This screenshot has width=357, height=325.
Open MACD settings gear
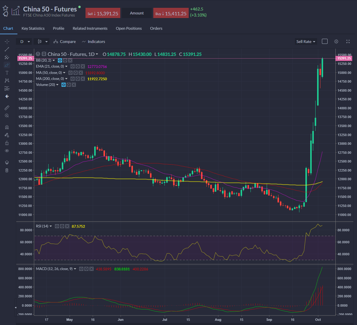(86, 269)
